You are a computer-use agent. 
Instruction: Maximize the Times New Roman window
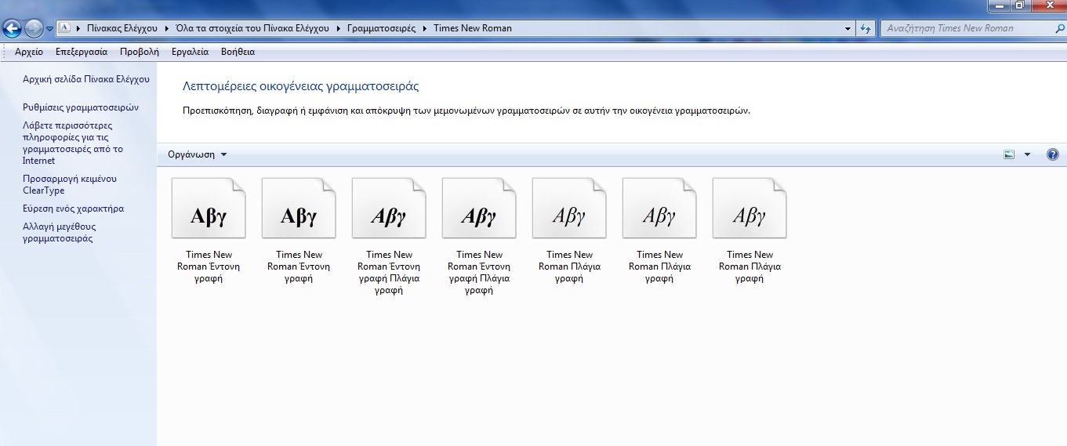(x=1020, y=5)
